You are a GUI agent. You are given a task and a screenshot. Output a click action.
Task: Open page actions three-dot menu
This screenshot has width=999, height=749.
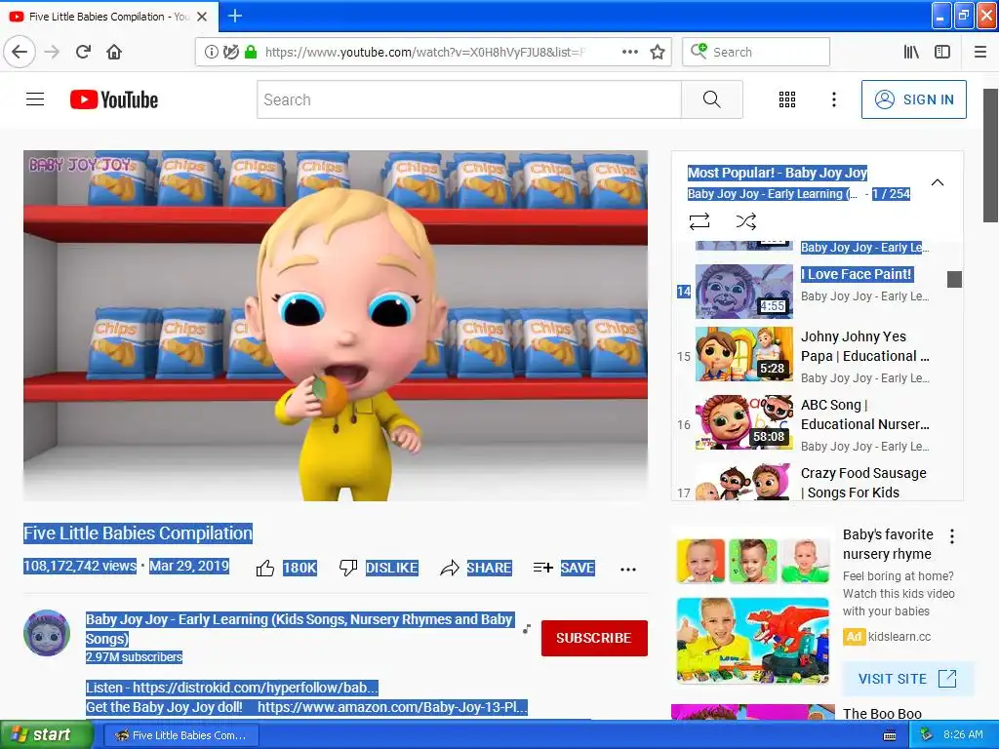click(629, 52)
